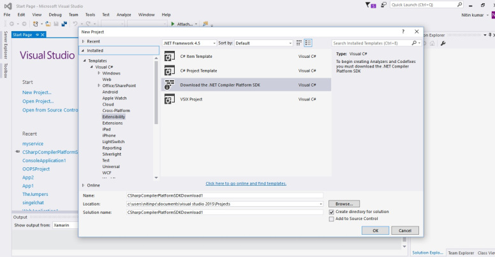Open the Tools menu
495x257 pixels.
(x=90, y=15)
